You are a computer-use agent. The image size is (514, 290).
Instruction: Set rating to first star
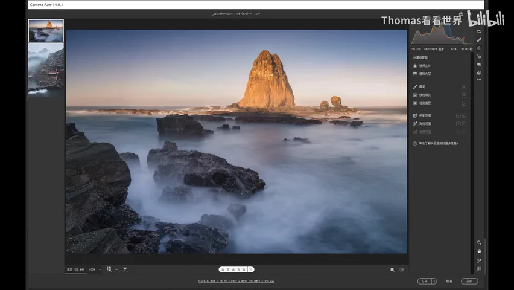[223, 269]
